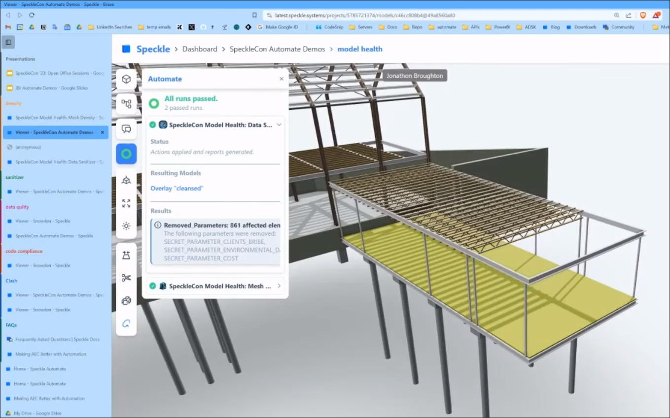The width and height of the screenshot is (670, 418).
Task: Click the share icon in address bar
Action: 629,15
